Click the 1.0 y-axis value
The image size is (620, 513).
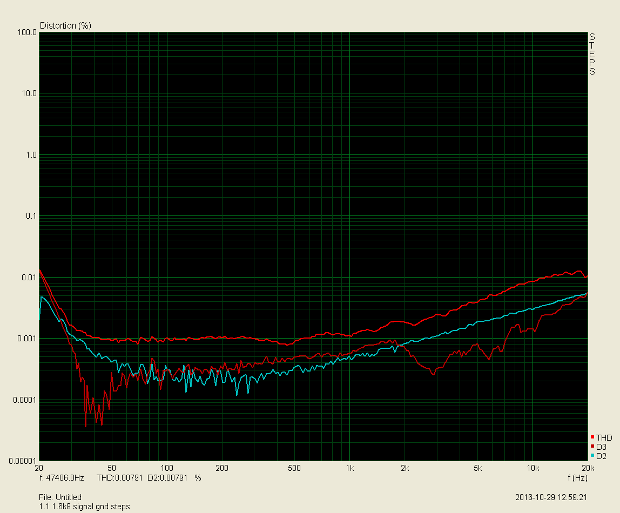pos(31,155)
